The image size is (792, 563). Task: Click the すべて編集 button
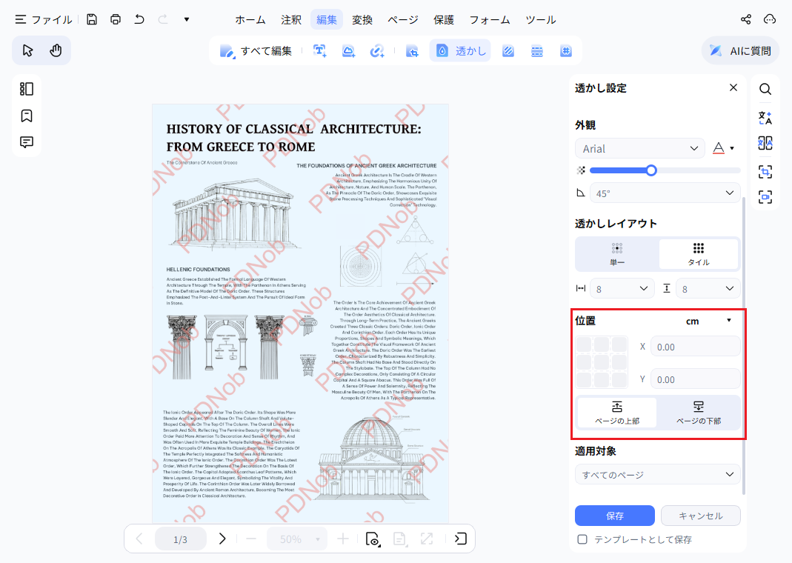[x=256, y=50]
